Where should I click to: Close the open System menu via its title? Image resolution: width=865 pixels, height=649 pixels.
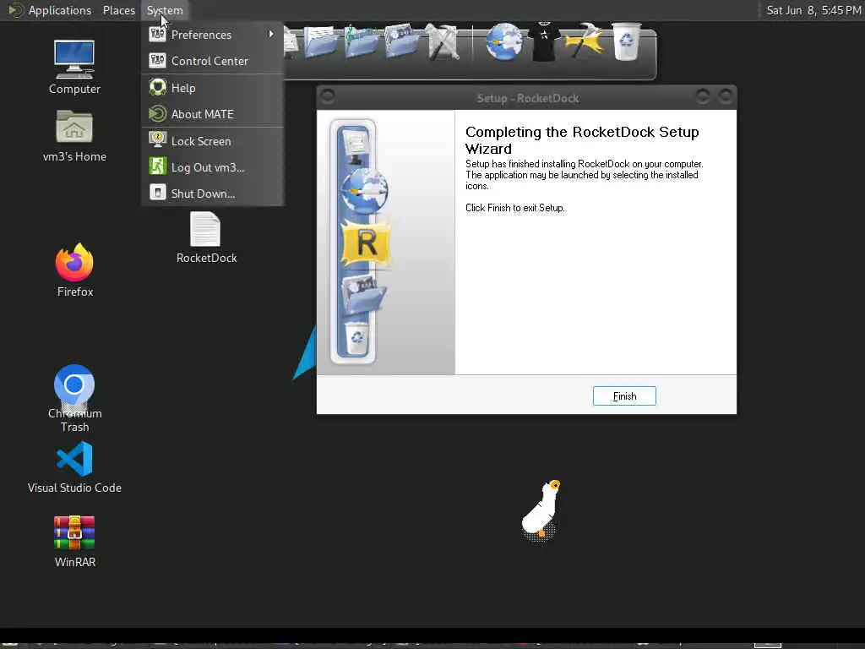point(165,10)
